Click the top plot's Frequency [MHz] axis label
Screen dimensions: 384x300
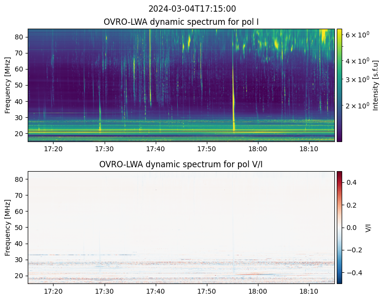pyautogui.click(x=8, y=85)
